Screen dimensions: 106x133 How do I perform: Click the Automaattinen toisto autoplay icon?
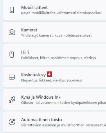12,122
